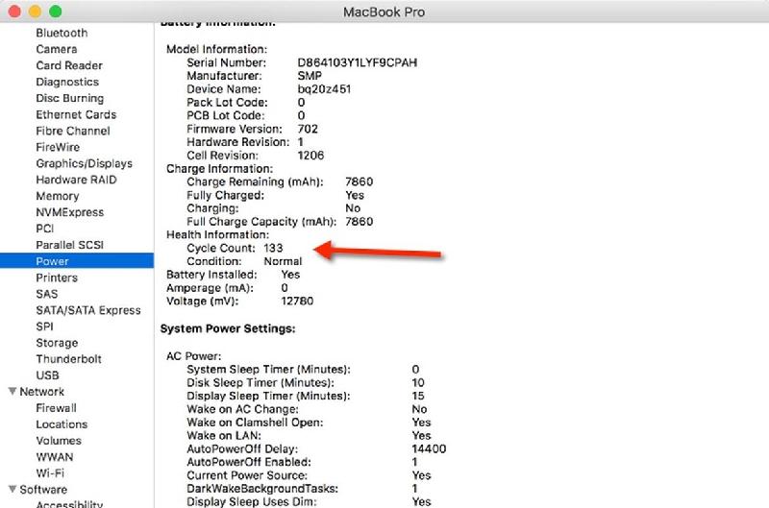This screenshot has width=769, height=508.
Task: Collapse the Software disclosure triangle
Action: (12, 489)
